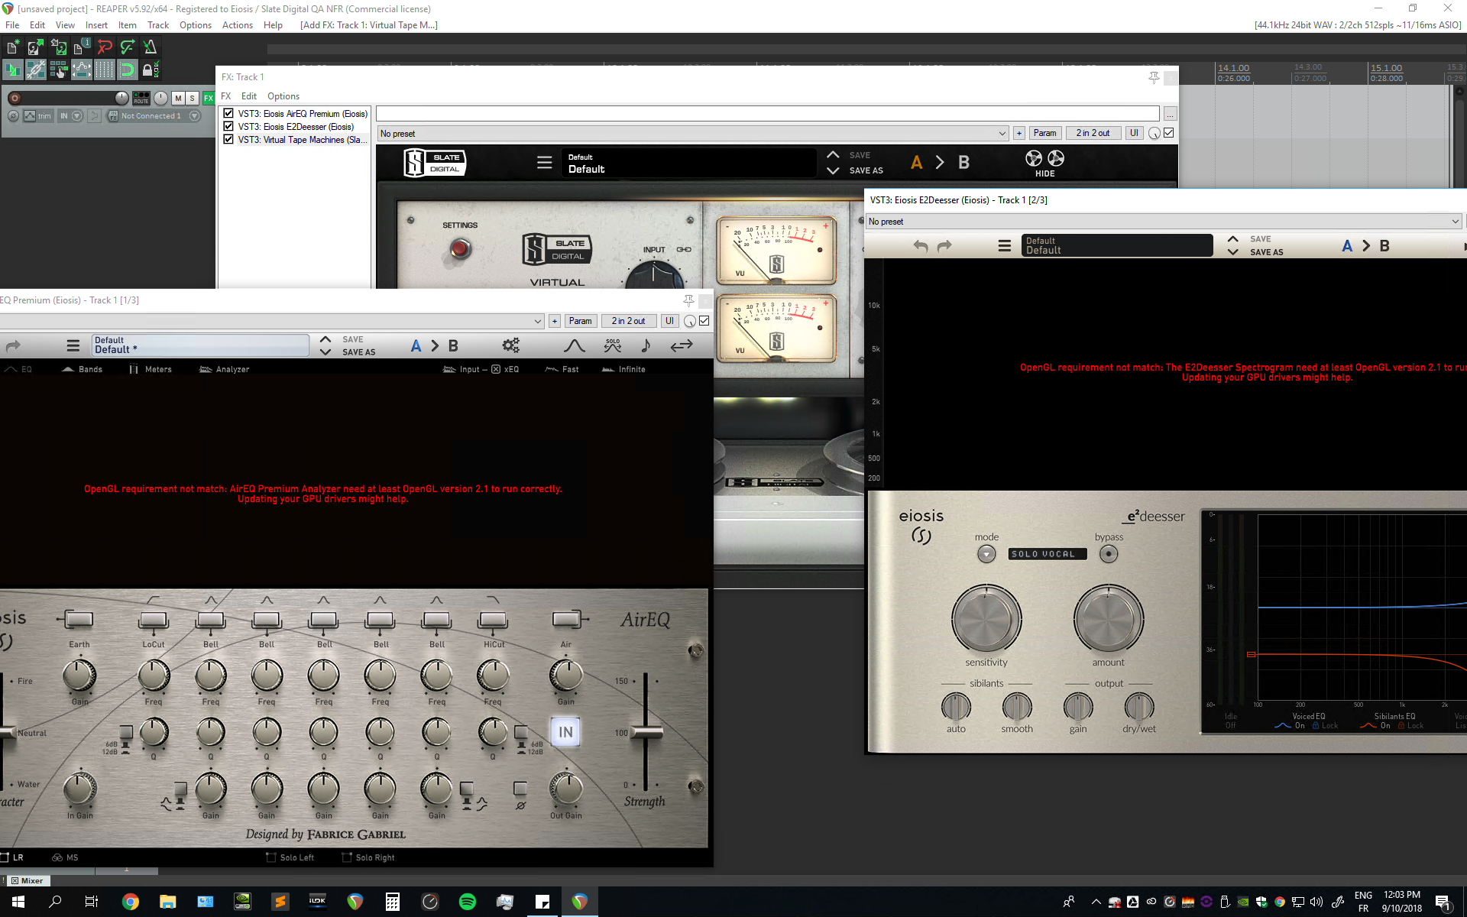Click the Save Project toolbar icon

[x=58, y=47]
